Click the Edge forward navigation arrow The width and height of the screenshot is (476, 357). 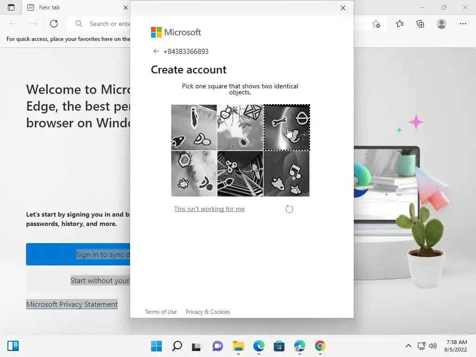point(33,24)
